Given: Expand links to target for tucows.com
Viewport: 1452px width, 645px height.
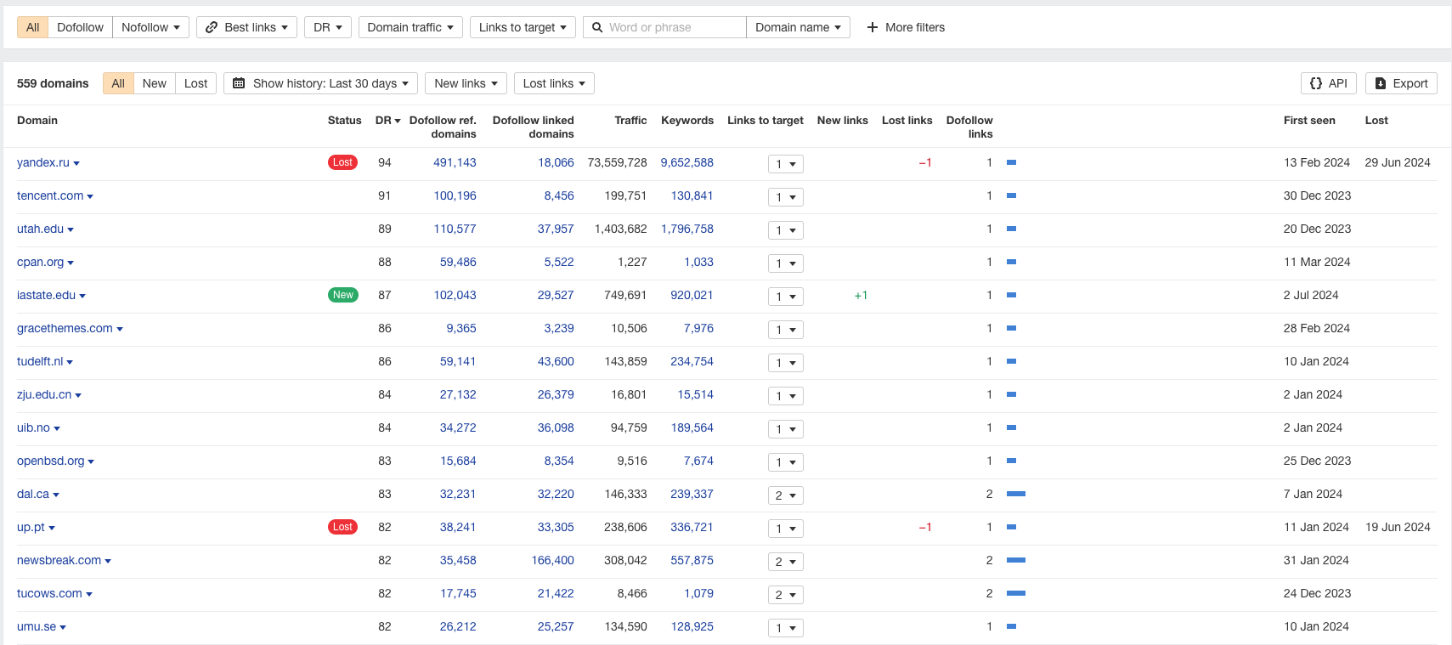Looking at the screenshot, I should [785, 595].
